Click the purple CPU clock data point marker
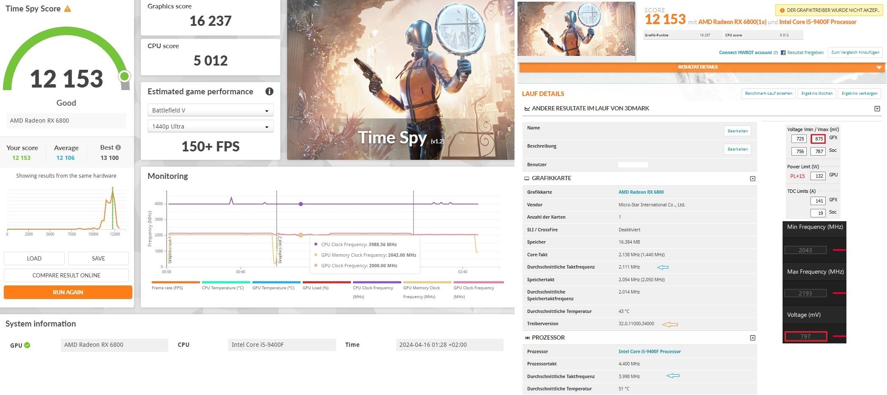Viewport: 887px width, 395px height. coord(301,204)
